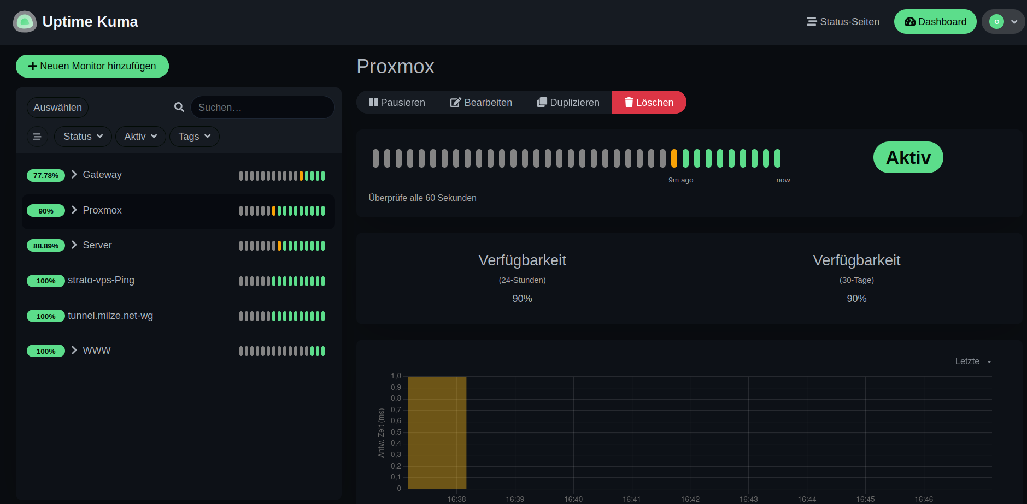Expand the Proxmox monitor group
Image resolution: width=1027 pixels, height=504 pixels.
(74, 210)
